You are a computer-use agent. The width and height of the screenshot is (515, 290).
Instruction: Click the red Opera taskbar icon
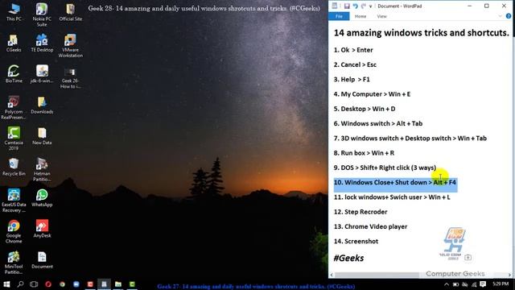pyautogui.click(x=48, y=284)
